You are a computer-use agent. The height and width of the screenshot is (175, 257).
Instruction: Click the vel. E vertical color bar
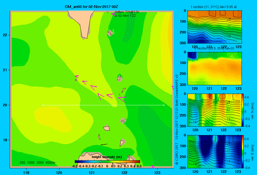pos(243,152)
